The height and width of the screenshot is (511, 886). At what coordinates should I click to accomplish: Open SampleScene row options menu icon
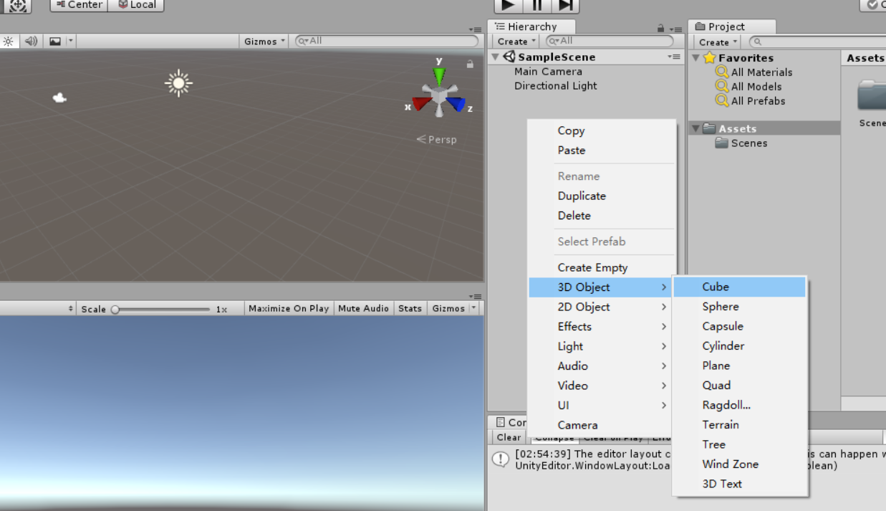click(x=674, y=57)
